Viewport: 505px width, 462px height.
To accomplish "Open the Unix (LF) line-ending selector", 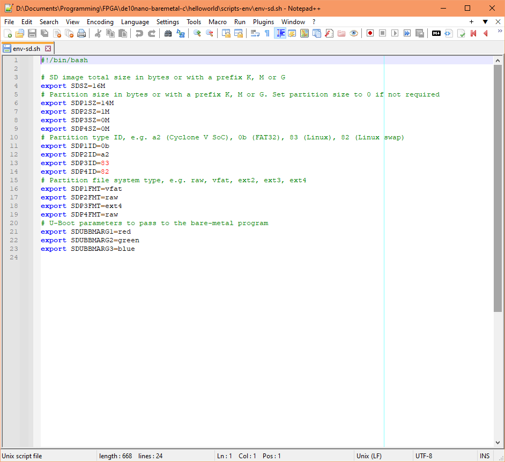I will coord(369,456).
